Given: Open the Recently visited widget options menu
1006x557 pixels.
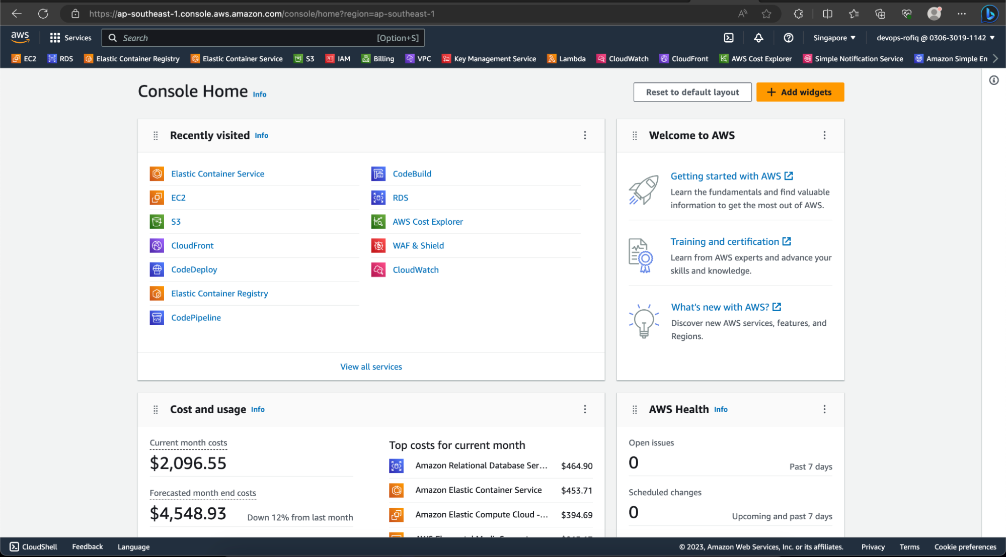Looking at the screenshot, I should tap(585, 135).
